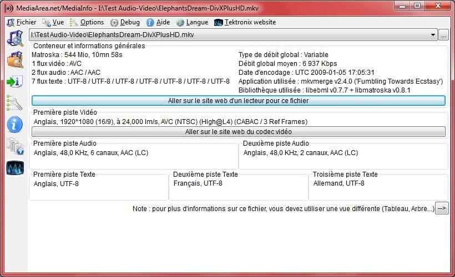Click the browse '...' button
The height and width of the screenshot is (277, 455).
[x=443, y=35]
